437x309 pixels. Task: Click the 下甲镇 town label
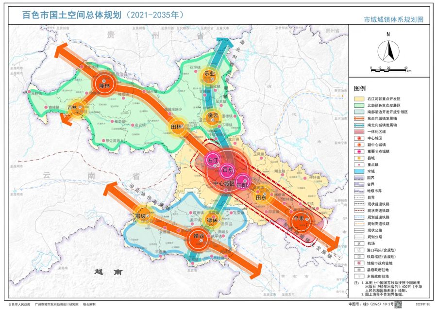click(227, 125)
